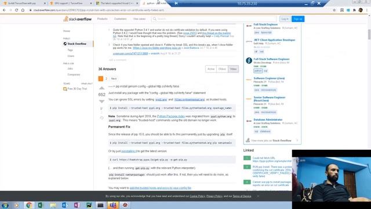Open the Senior Software Engineer (React/Java) job

point(270,99)
